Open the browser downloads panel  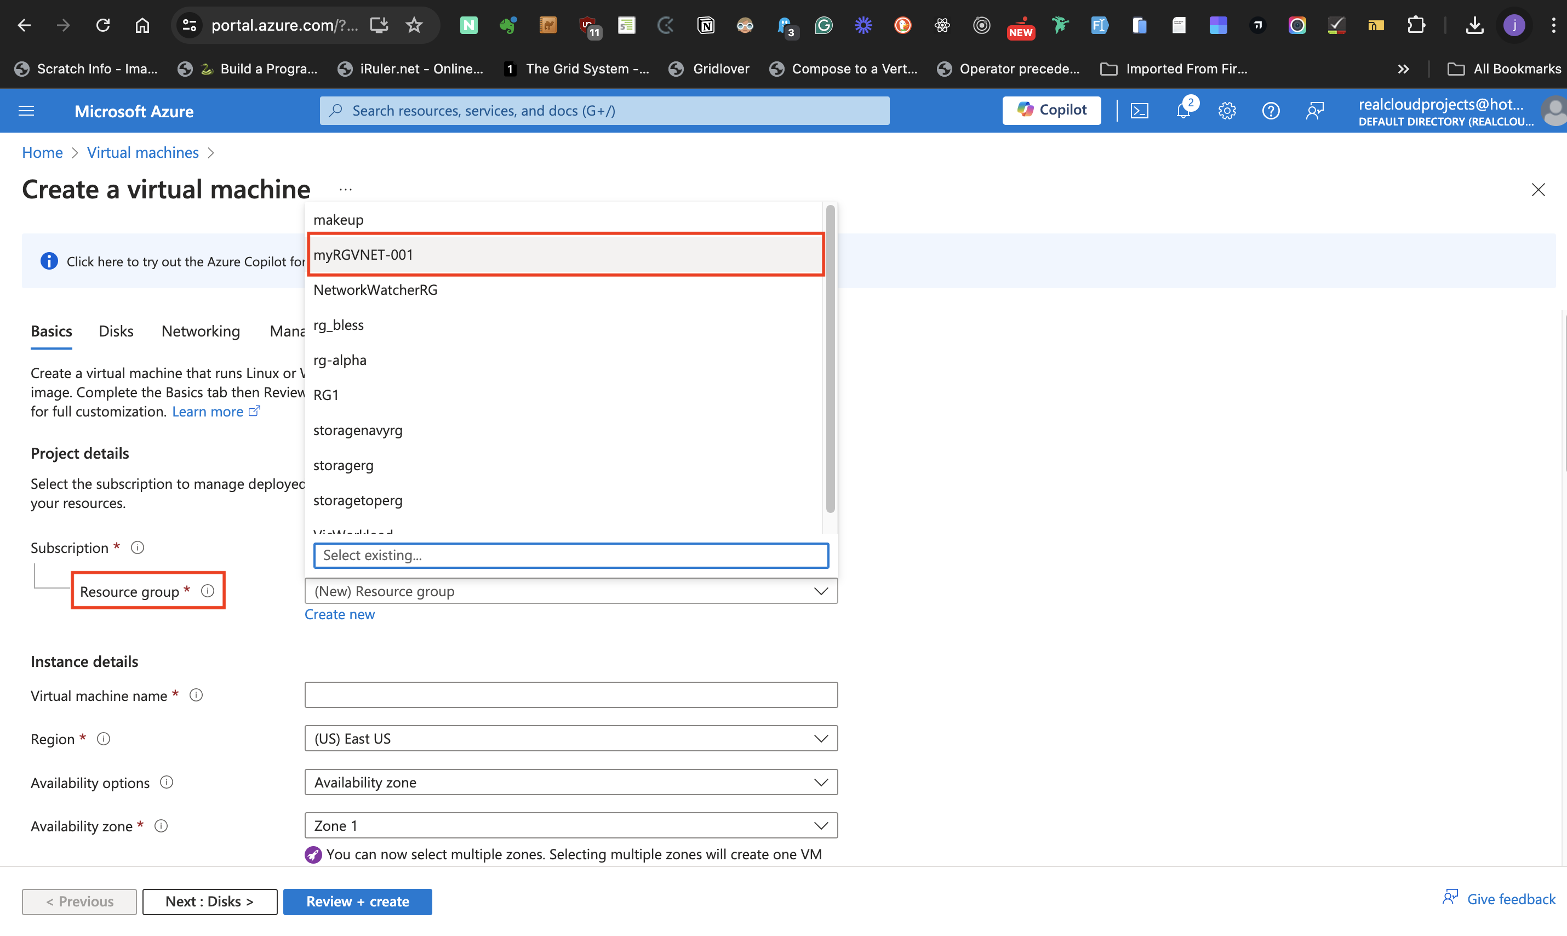point(1474,25)
